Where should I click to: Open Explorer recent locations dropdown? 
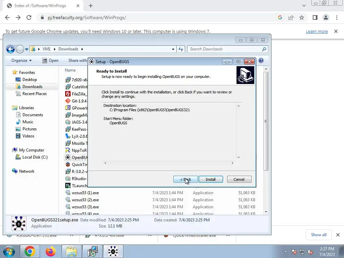click(x=27, y=49)
